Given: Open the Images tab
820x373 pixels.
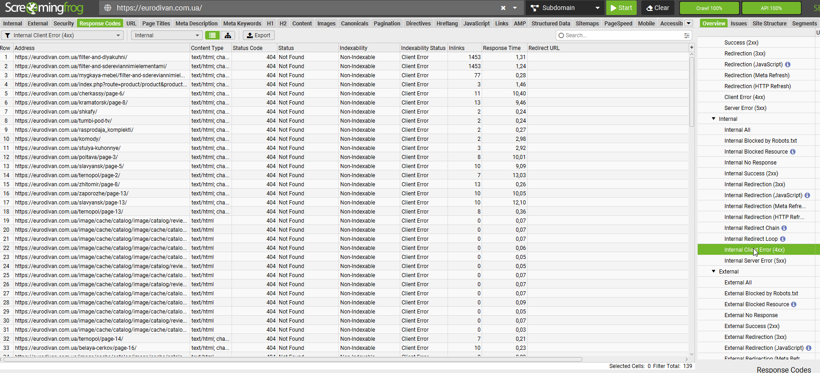Looking at the screenshot, I should 326,24.
